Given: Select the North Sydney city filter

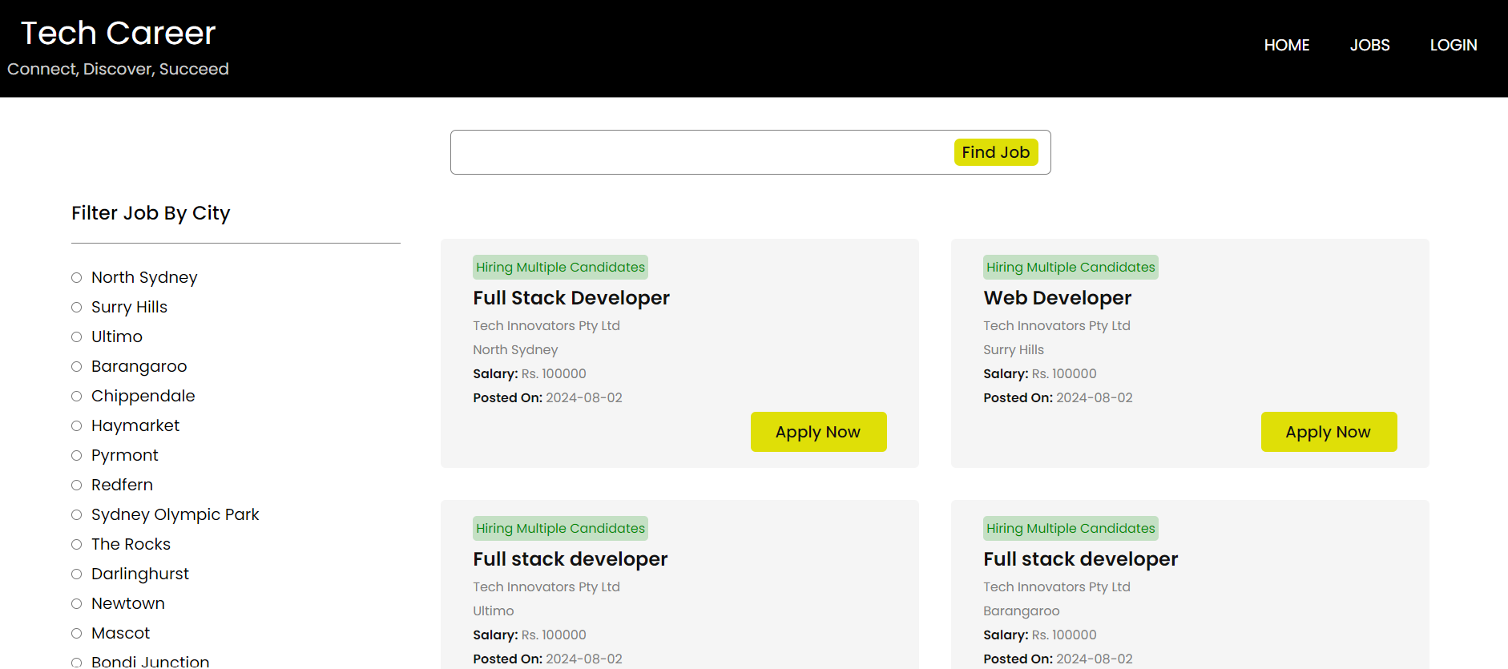Looking at the screenshot, I should [77, 278].
